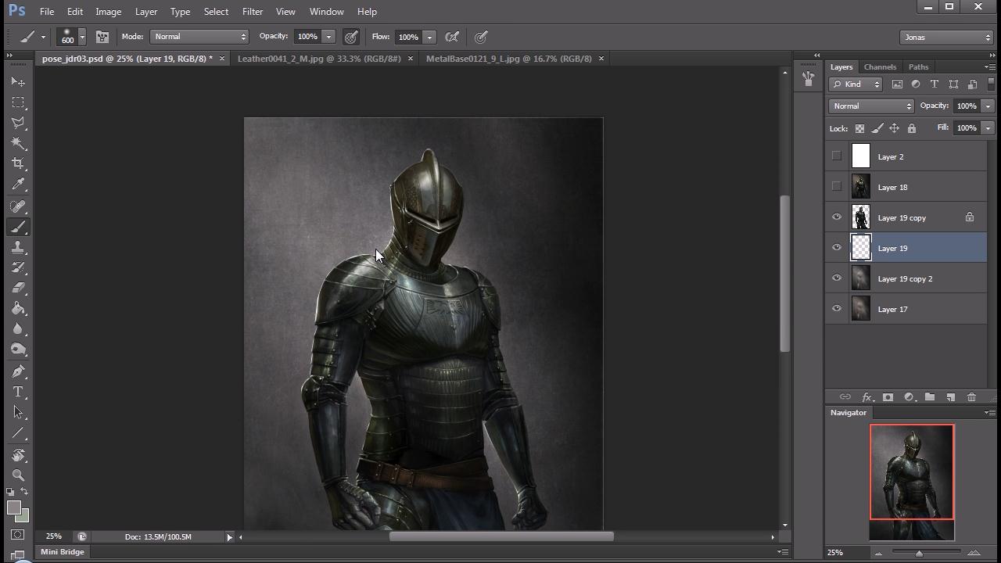Toggle lock transparent pixels
The image size is (1001, 563).
point(859,128)
